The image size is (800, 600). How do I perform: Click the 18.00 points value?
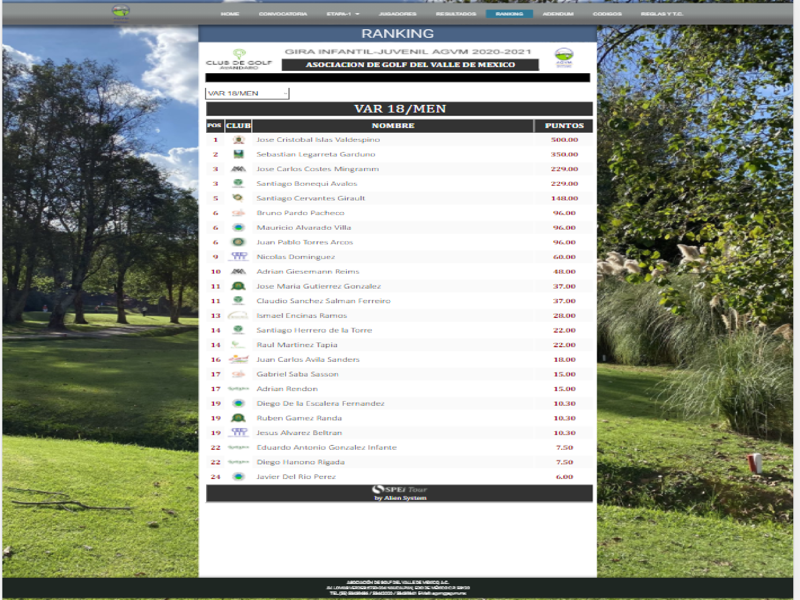point(564,359)
